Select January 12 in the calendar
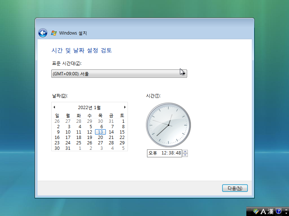 coord(90,132)
